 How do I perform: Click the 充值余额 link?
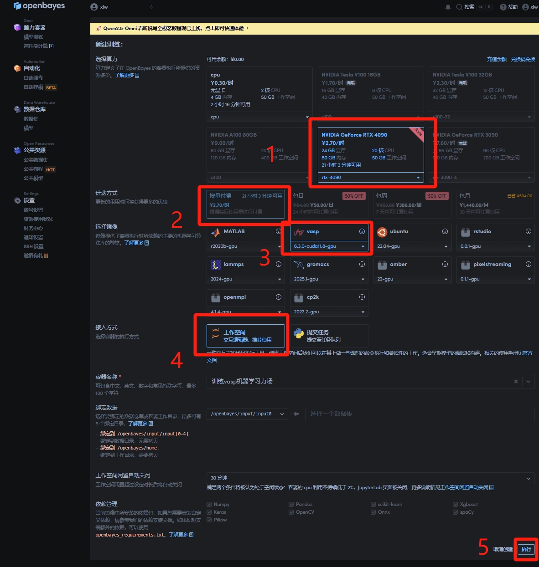tap(497, 59)
